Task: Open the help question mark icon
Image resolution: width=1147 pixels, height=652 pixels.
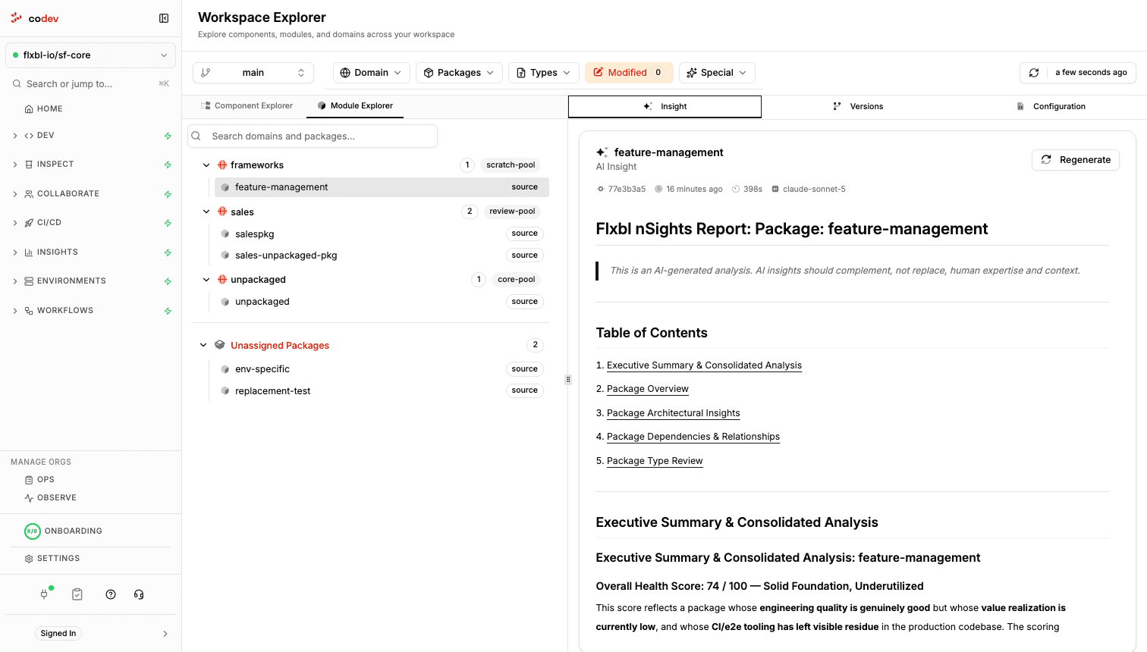Action: (x=111, y=594)
